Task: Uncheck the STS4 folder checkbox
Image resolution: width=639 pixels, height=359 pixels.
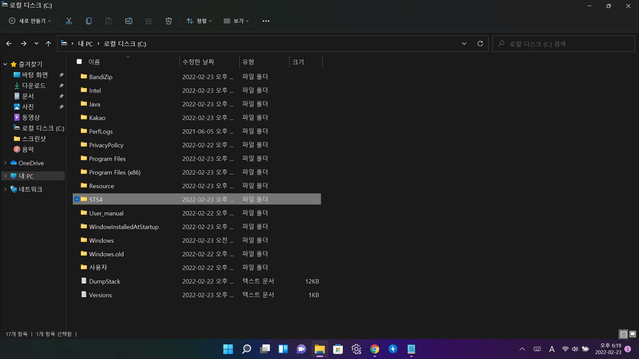Action: tap(77, 199)
